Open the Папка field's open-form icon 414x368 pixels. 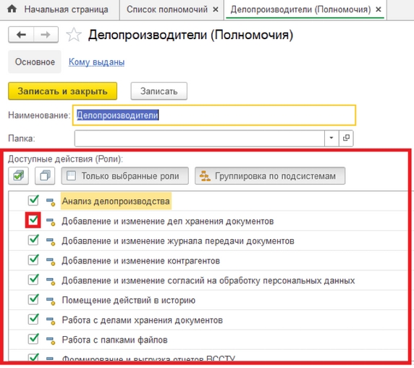(x=346, y=138)
